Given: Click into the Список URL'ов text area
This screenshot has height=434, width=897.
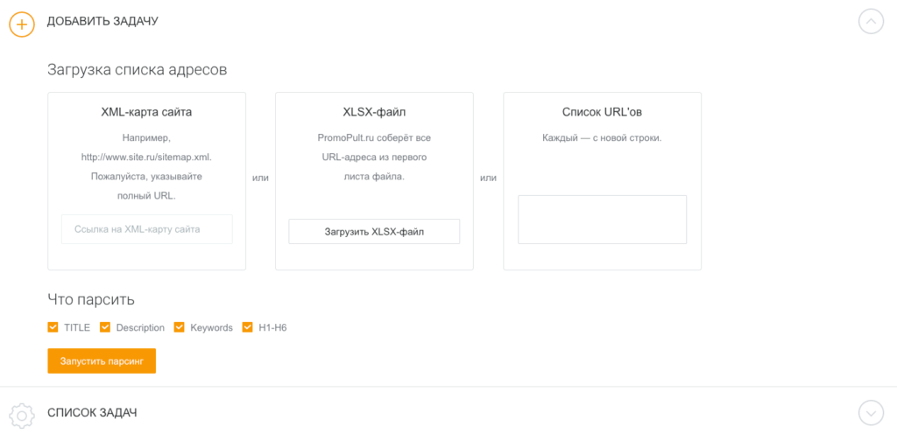Looking at the screenshot, I should click(602, 220).
